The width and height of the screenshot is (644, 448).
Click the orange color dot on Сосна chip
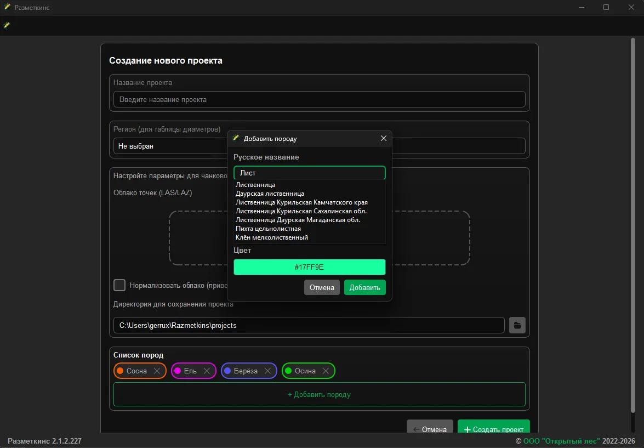120,371
